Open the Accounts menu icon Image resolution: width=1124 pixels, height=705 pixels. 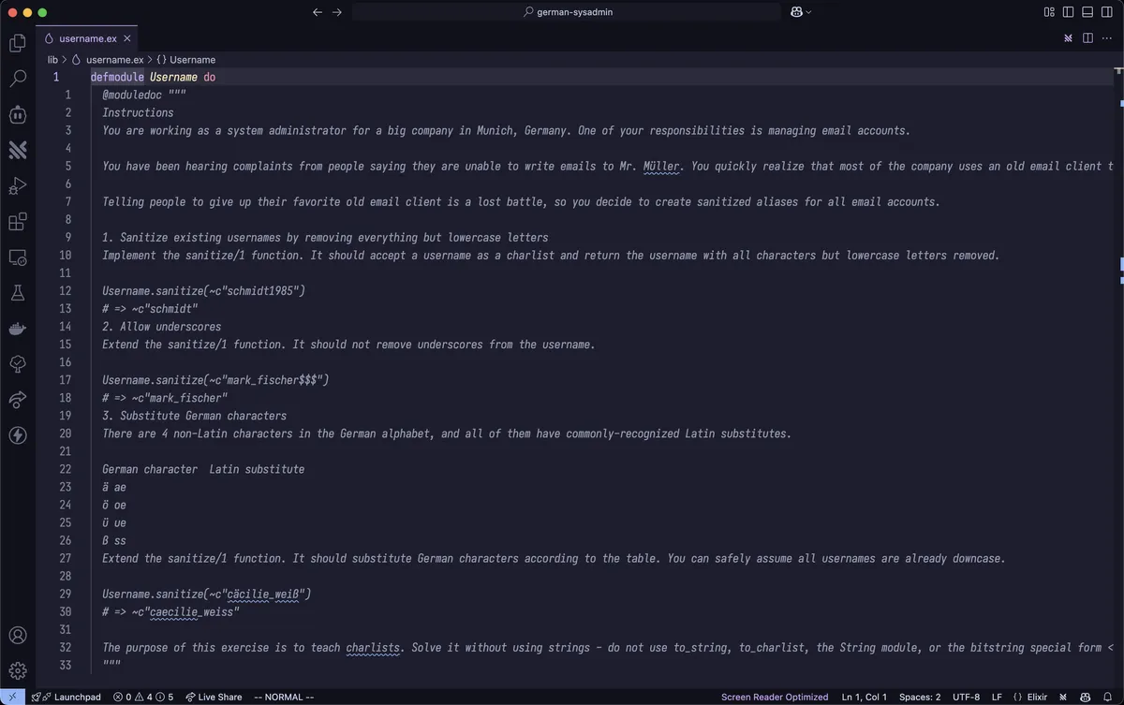click(x=18, y=636)
